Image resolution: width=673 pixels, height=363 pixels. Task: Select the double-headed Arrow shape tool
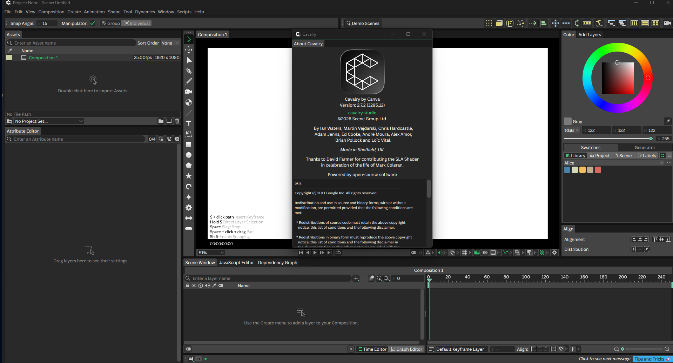(x=189, y=218)
